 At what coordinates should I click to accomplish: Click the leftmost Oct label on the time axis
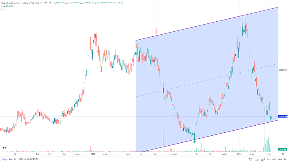pos(50,154)
